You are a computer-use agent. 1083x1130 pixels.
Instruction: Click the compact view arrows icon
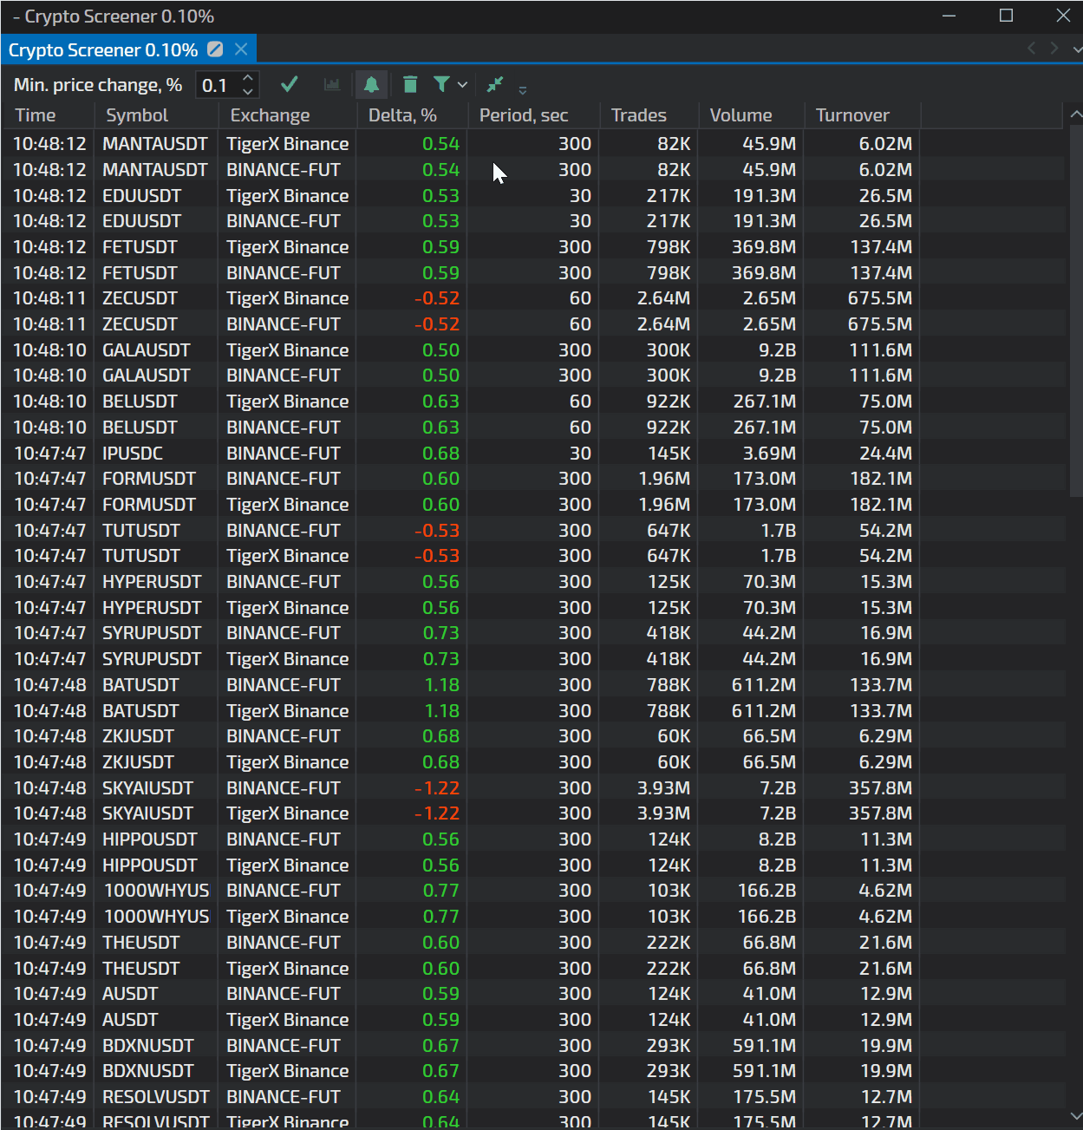(x=495, y=84)
